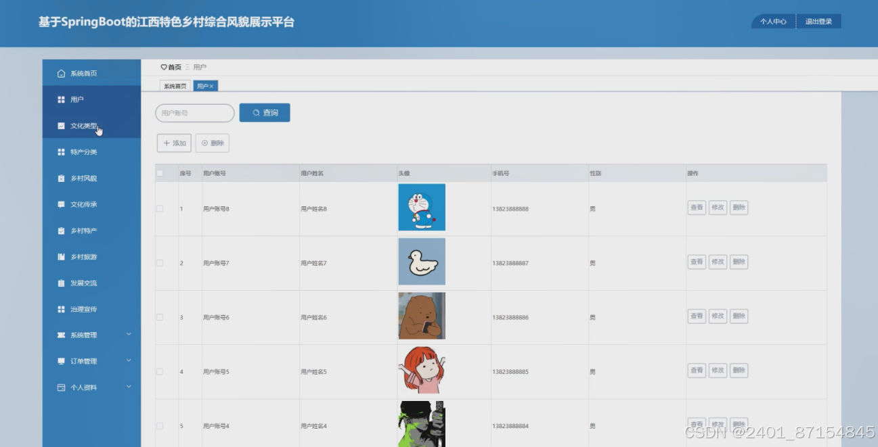Image resolution: width=878 pixels, height=447 pixels.
Task: Click phone number 13823888887
Action: coord(510,263)
